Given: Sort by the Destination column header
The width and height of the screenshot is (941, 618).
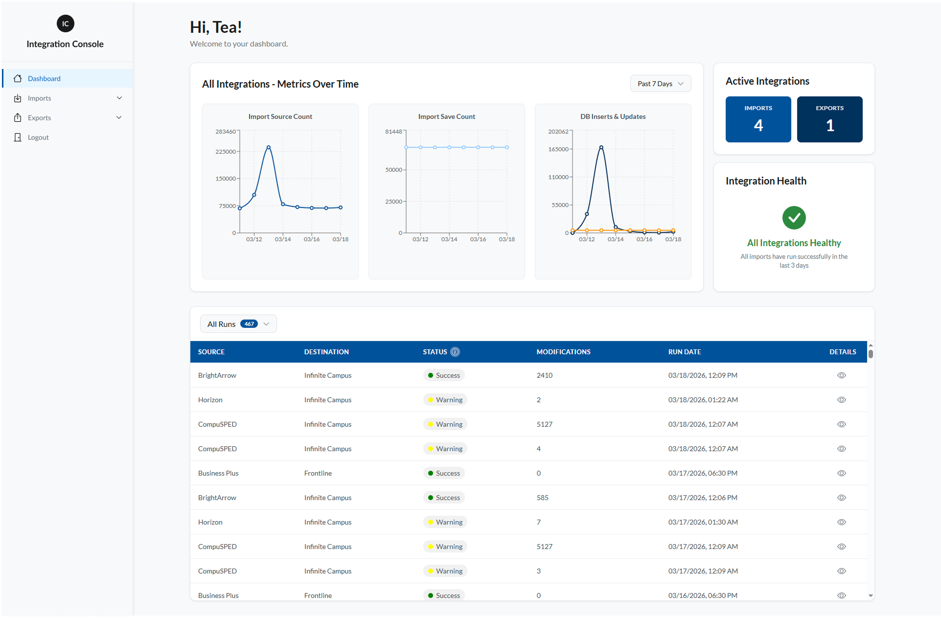Looking at the screenshot, I should pyautogui.click(x=326, y=352).
